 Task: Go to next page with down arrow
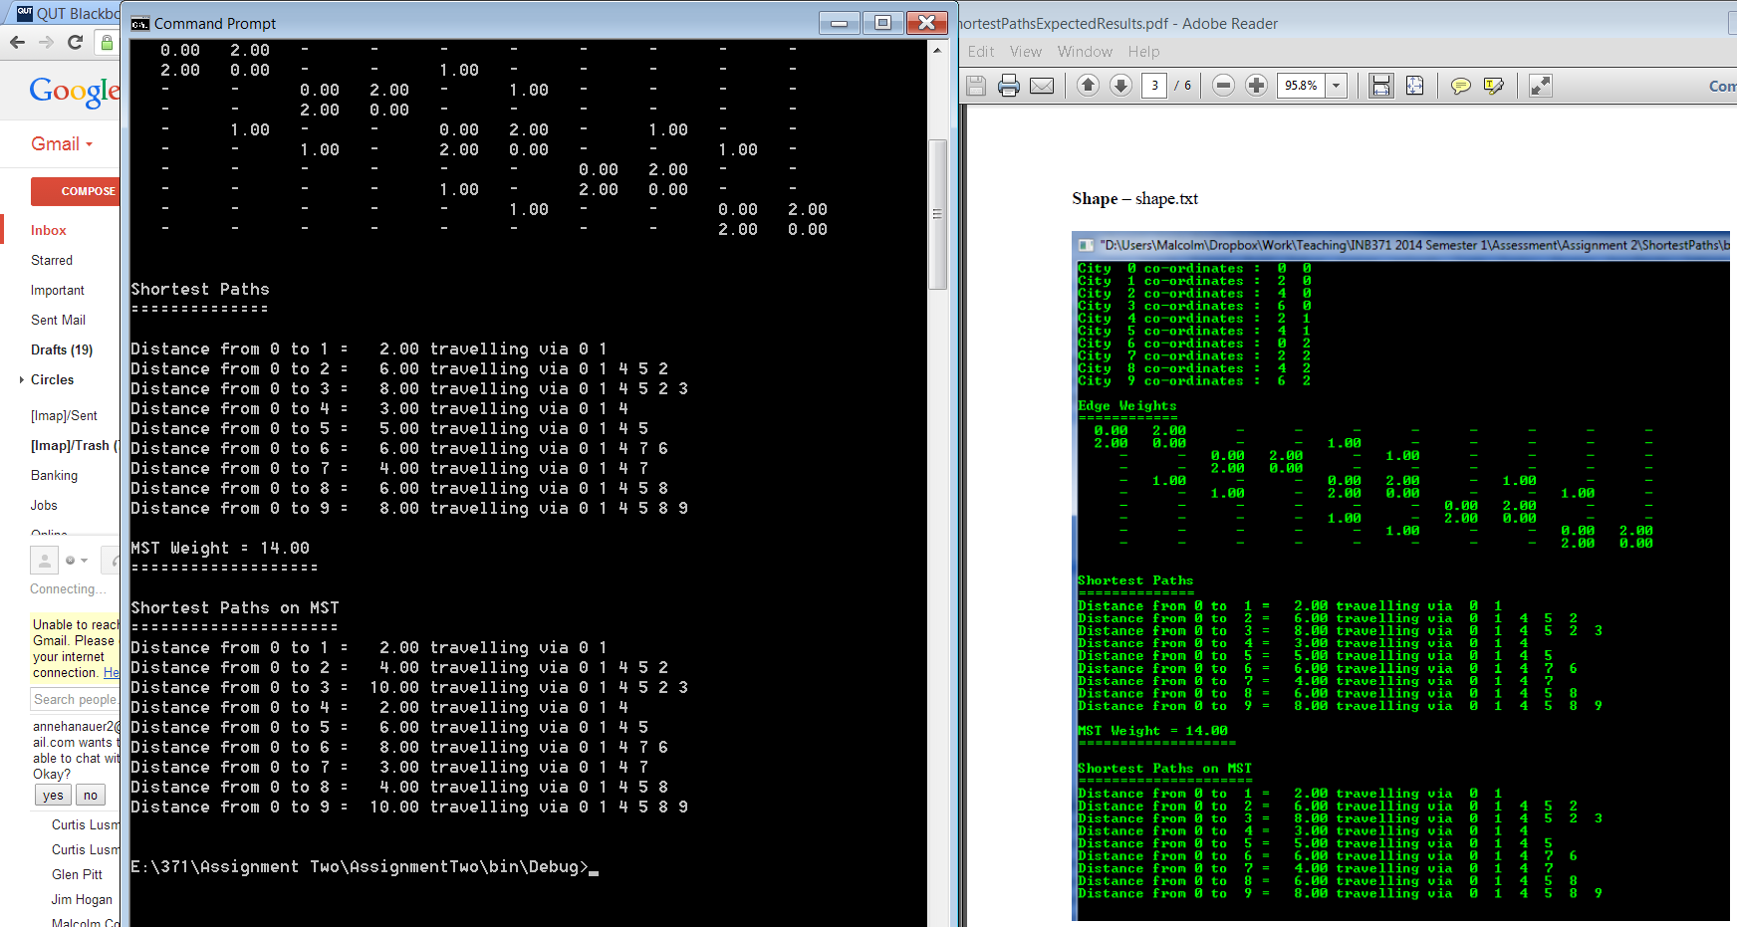click(x=1121, y=86)
